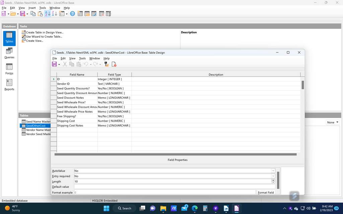Open the Forms section in Database sidebar
The image size is (343, 214).
click(x=9, y=69)
